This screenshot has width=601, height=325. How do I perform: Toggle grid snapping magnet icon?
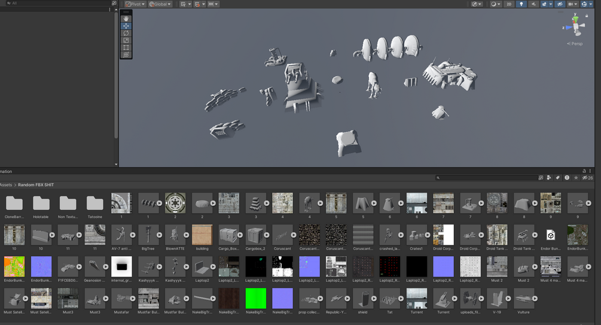(x=197, y=4)
